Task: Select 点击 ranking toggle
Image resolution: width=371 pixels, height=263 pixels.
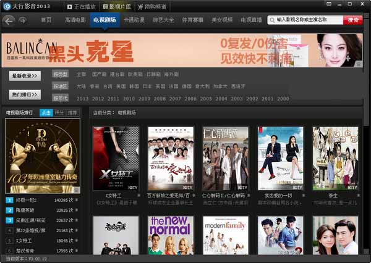Action: (46, 113)
